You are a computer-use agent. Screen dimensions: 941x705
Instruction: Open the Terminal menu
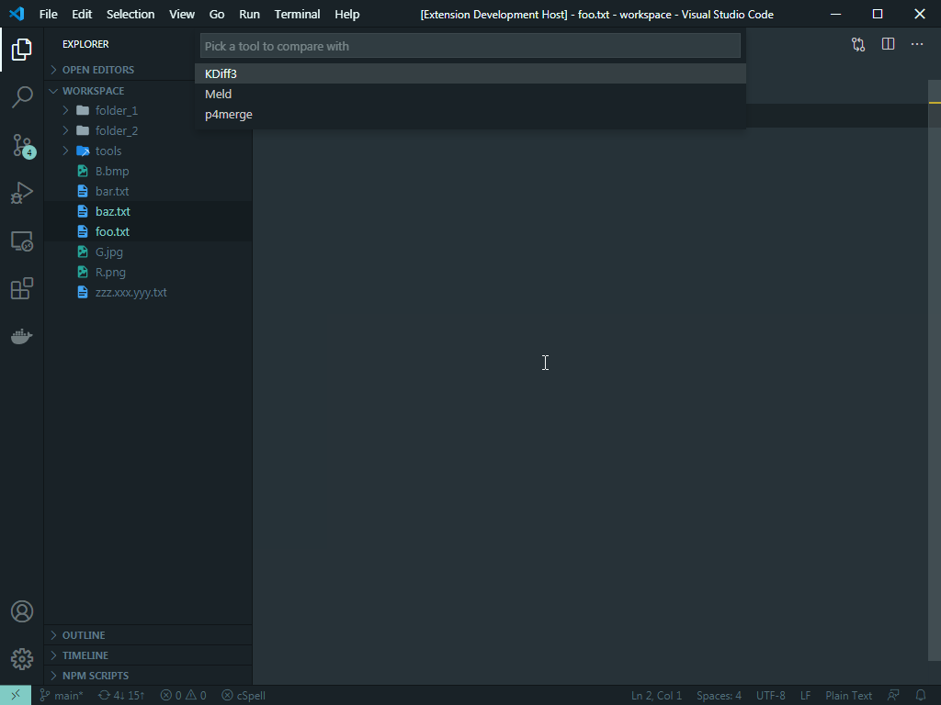(x=297, y=14)
